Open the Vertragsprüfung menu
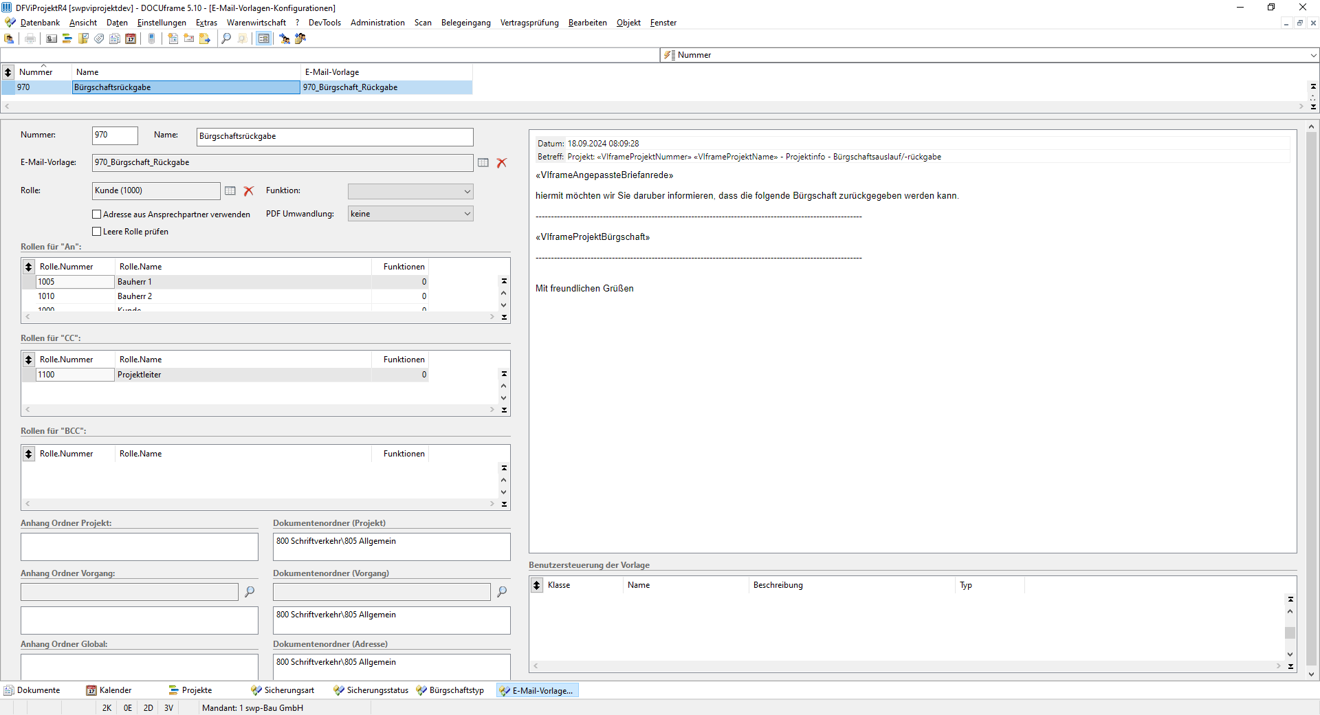The width and height of the screenshot is (1320, 715). pyautogui.click(x=529, y=23)
